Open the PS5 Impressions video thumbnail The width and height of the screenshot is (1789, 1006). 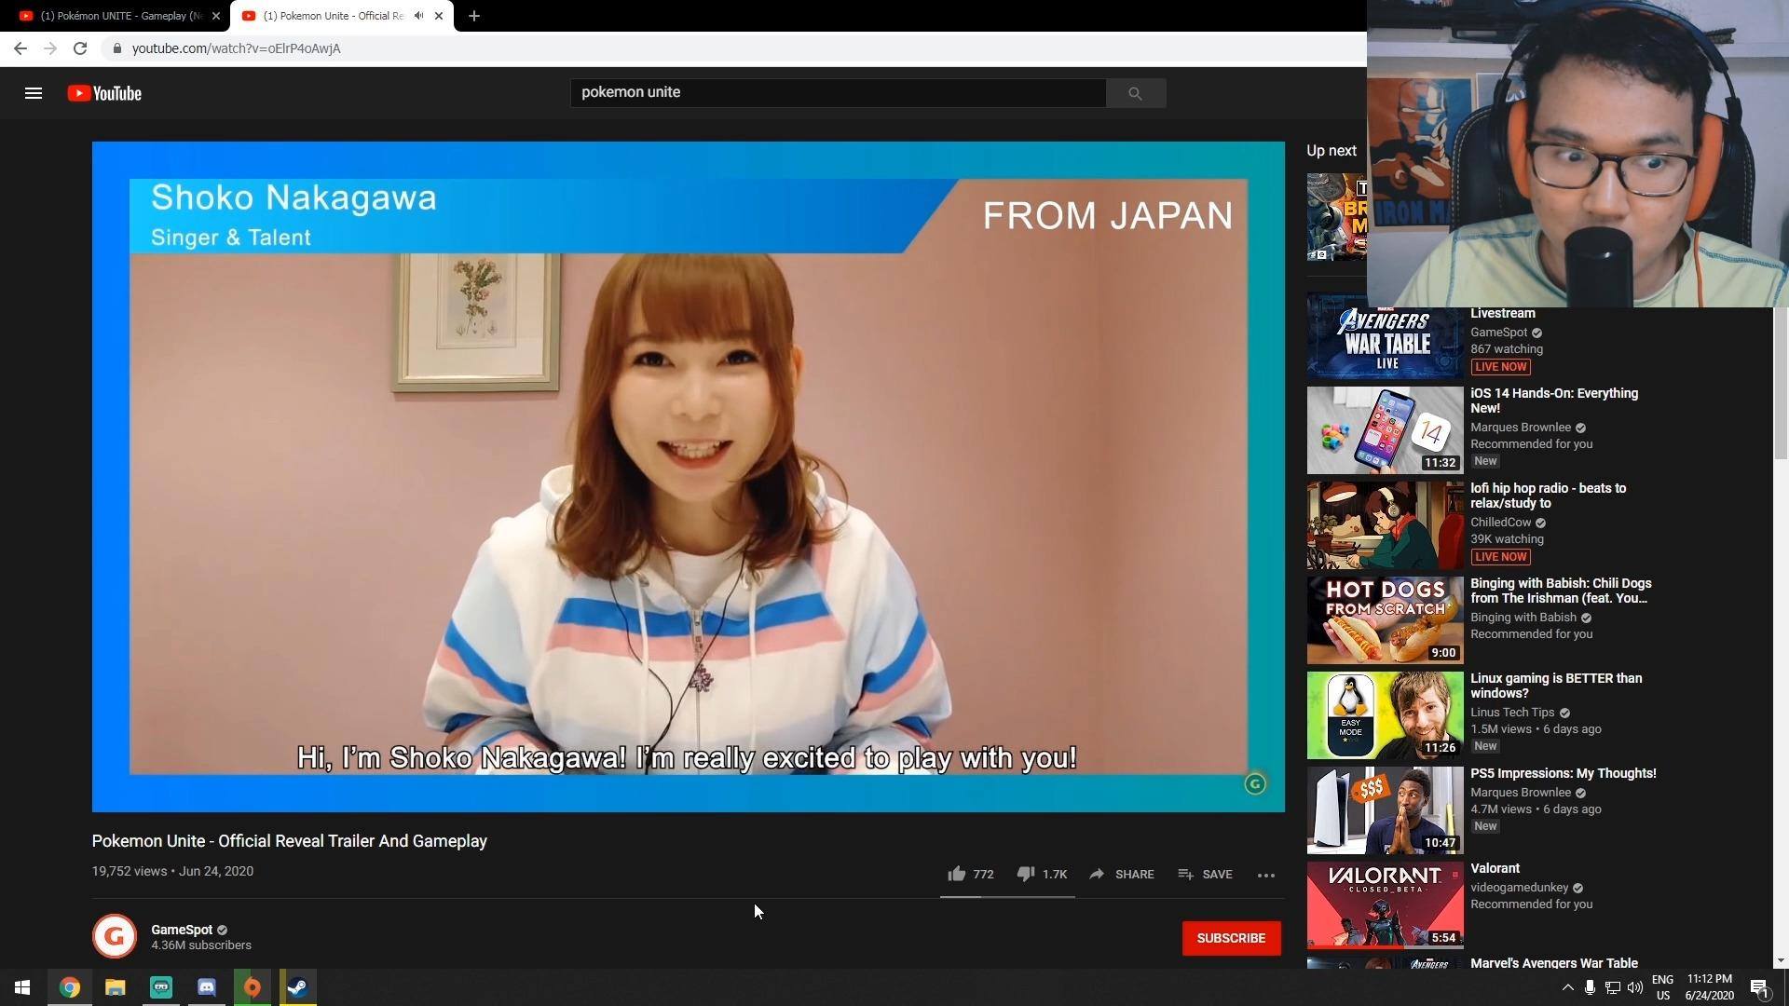tap(1385, 810)
